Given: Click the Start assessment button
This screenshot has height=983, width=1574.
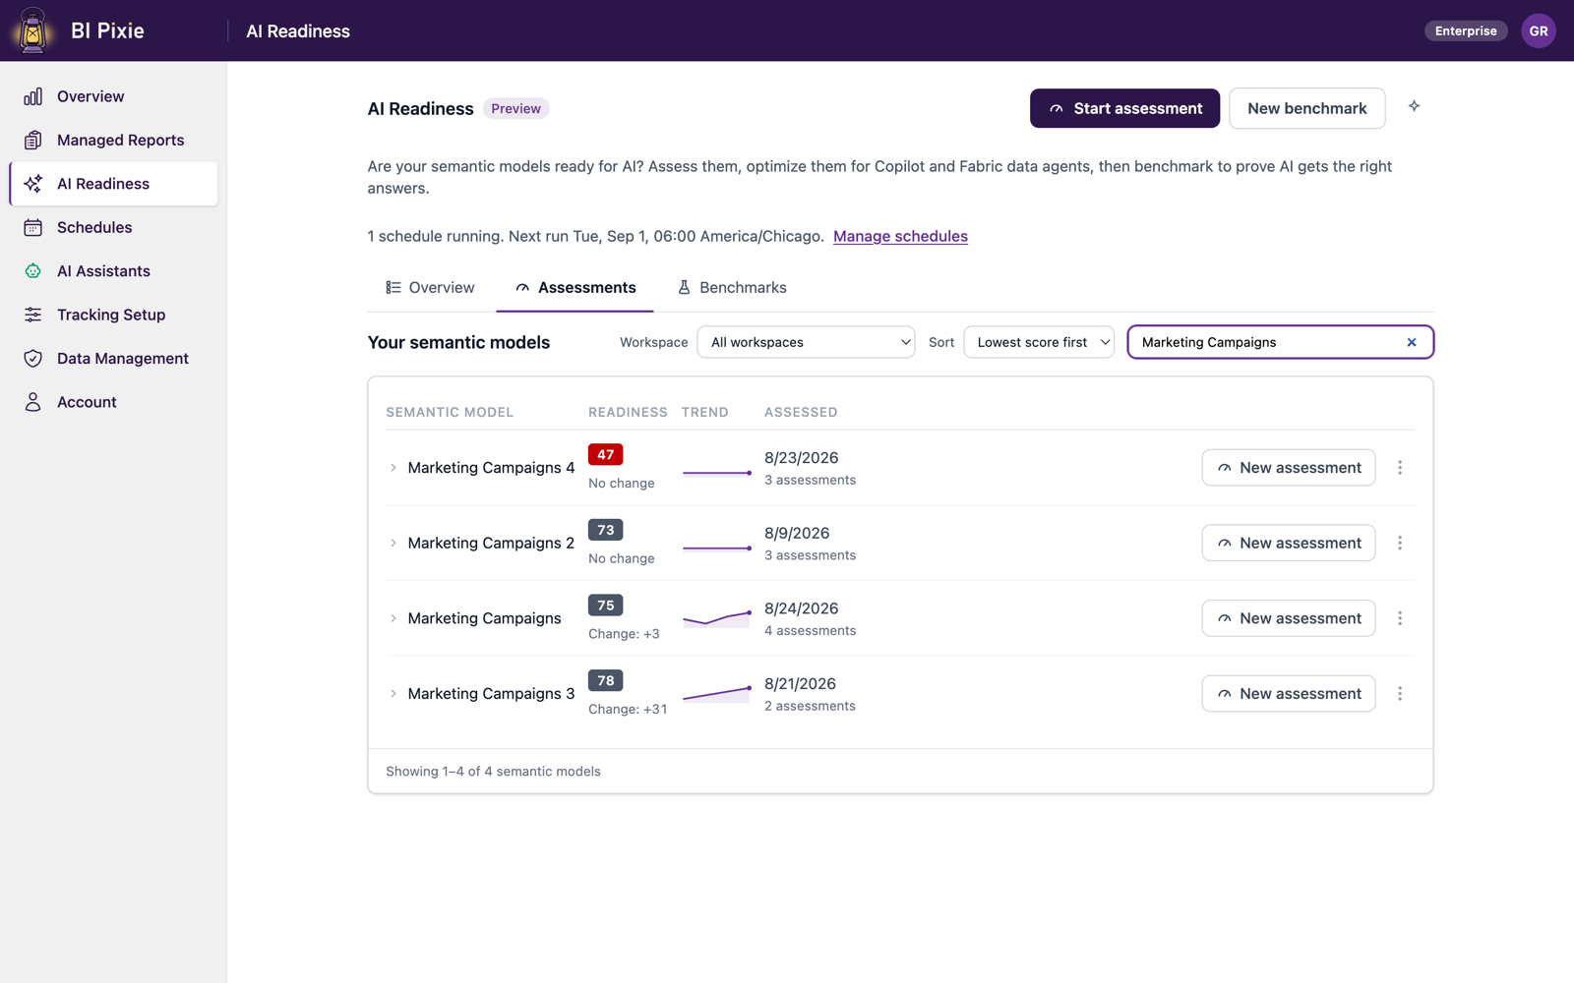Looking at the screenshot, I should click(x=1124, y=108).
